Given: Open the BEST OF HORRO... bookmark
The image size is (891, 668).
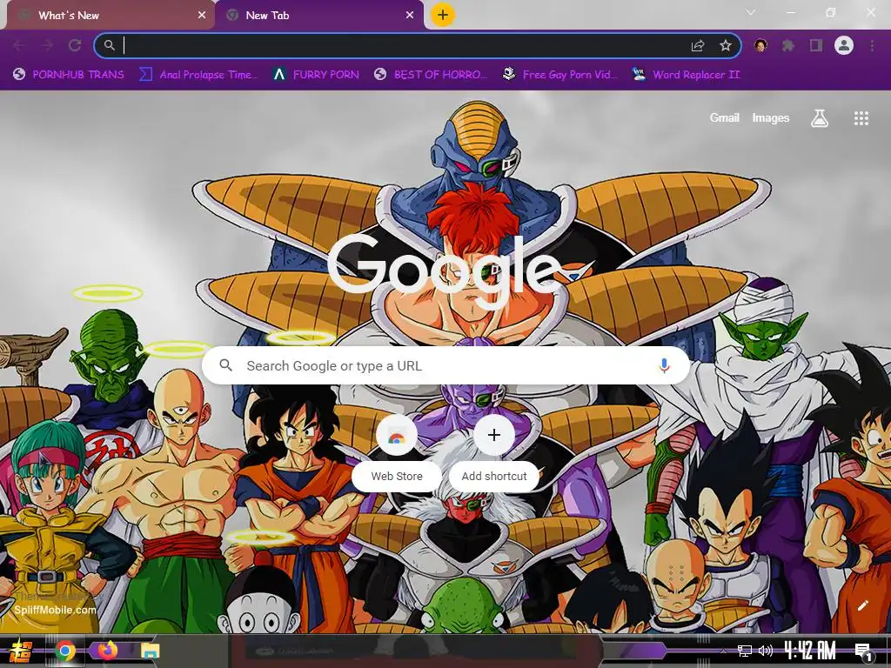Looking at the screenshot, I should (x=431, y=75).
